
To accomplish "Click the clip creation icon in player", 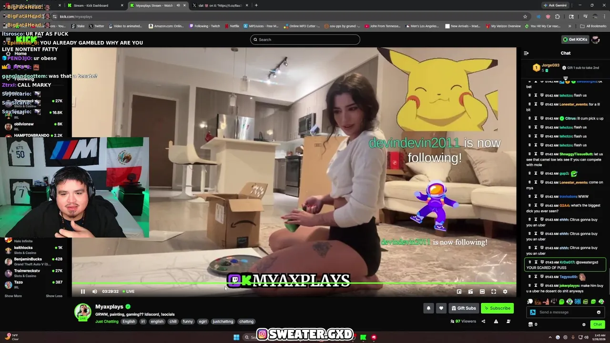I will coord(470,292).
